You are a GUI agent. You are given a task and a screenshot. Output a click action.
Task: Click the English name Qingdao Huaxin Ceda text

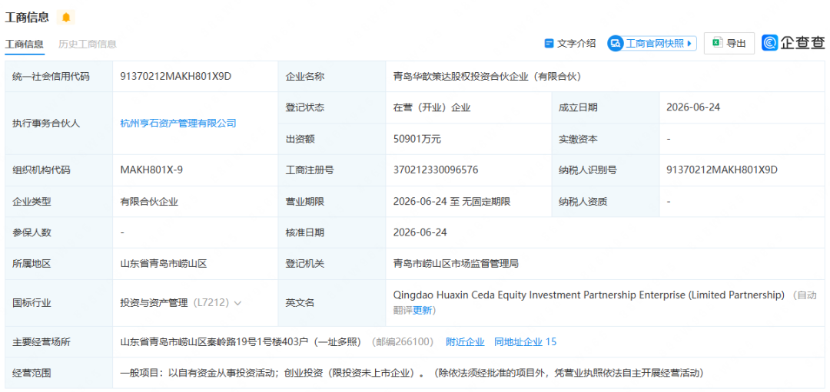pos(588,295)
